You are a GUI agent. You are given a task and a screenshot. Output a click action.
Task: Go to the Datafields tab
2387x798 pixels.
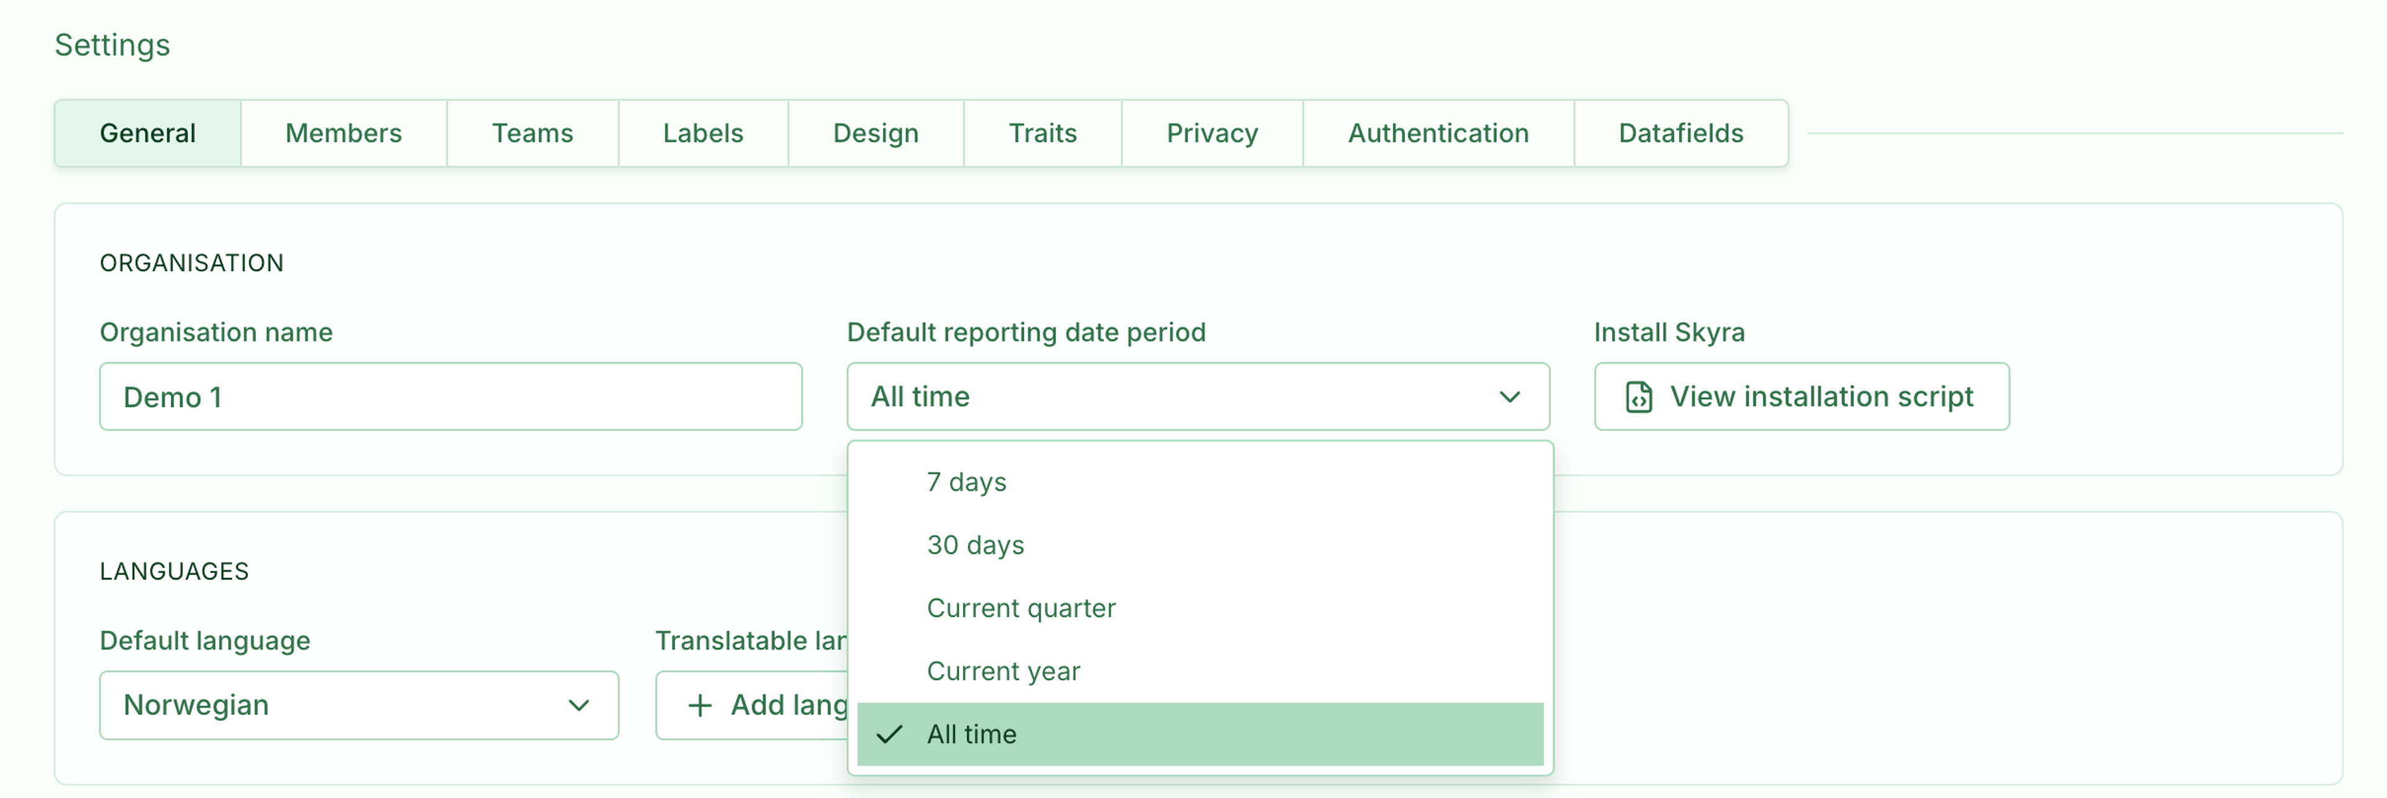(x=1681, y=134)
